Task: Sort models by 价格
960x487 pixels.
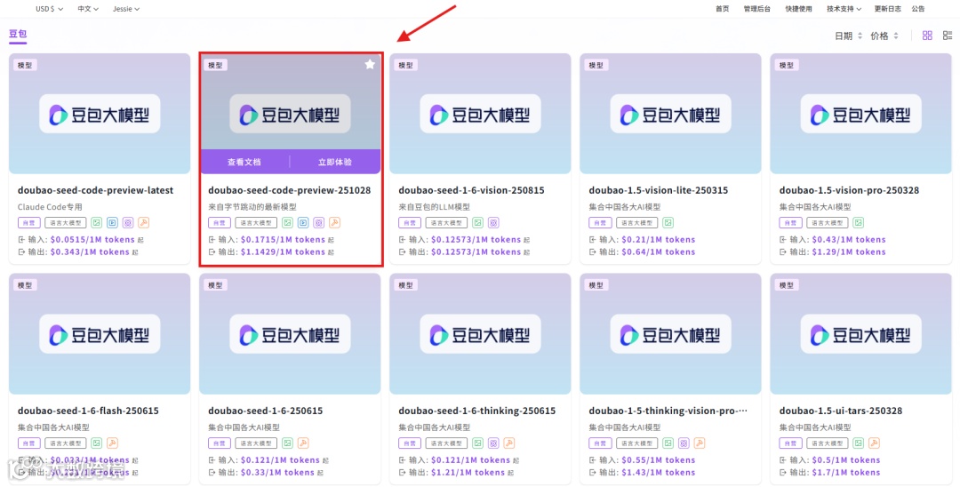Action: (x=884, y=36)
